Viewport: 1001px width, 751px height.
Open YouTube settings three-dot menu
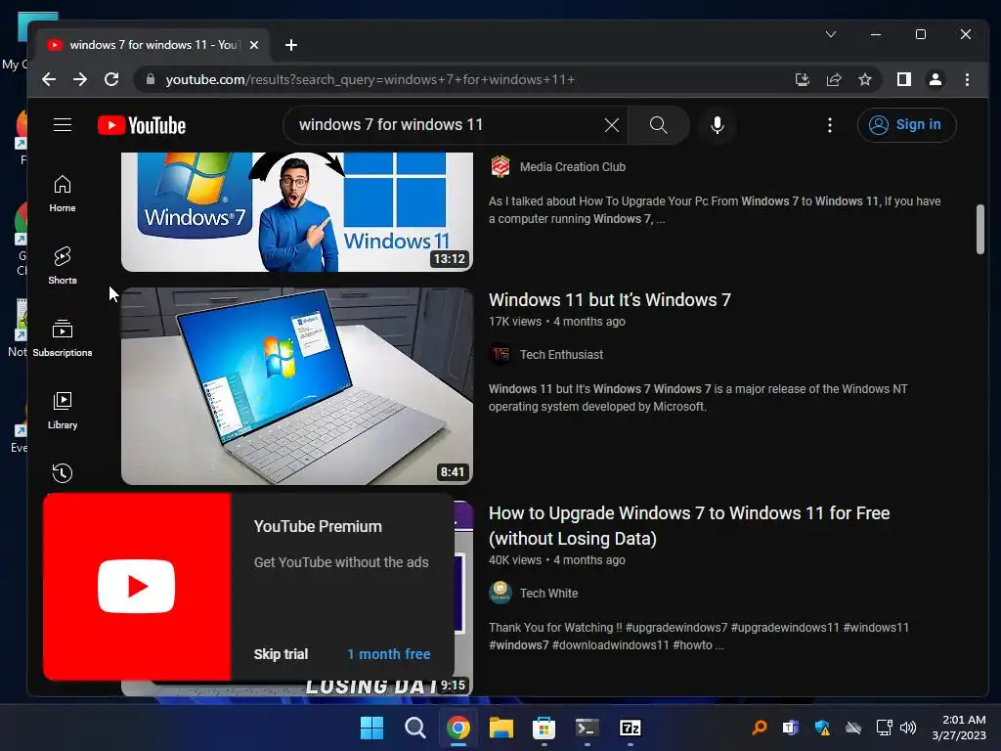pos(829,125)
